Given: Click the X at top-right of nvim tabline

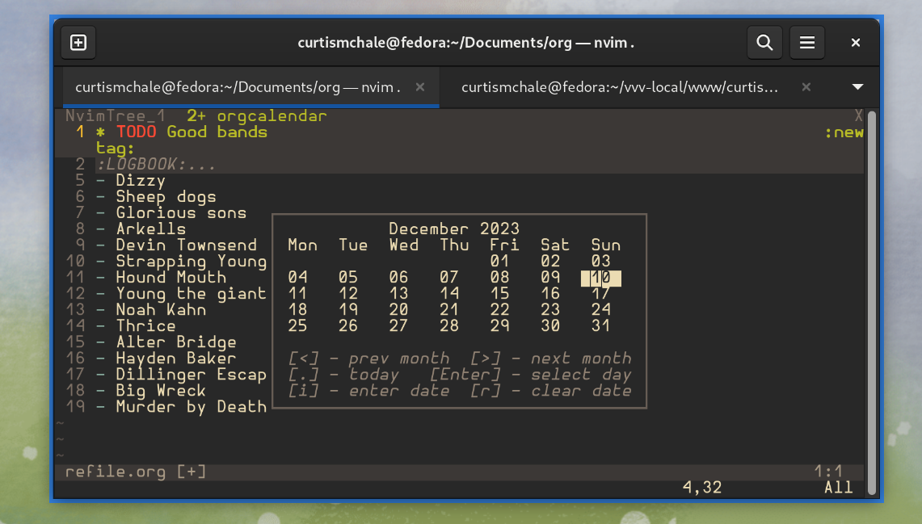Looking at the screenshot, I should coord(858,116).
